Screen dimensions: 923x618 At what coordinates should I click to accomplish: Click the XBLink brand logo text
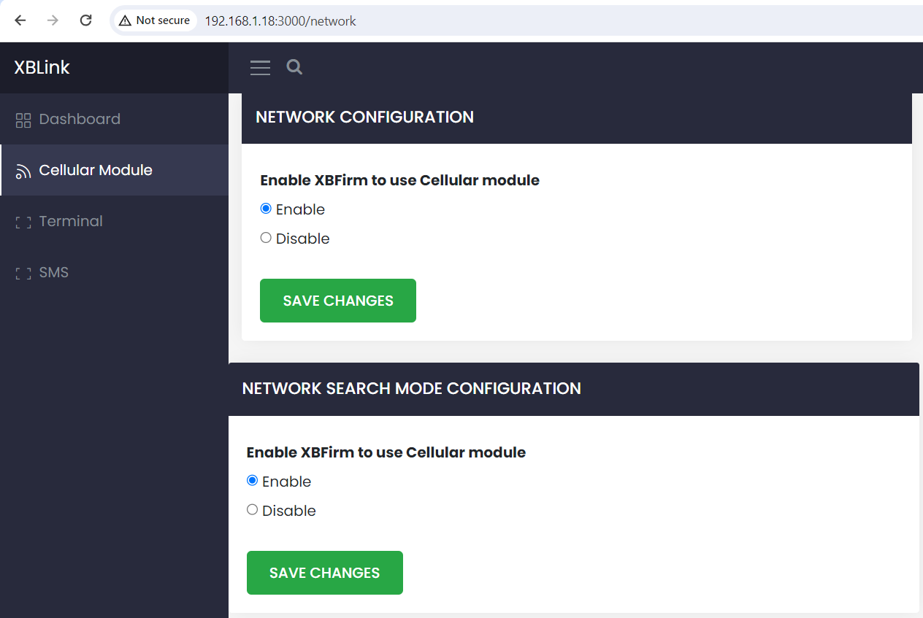click(42, 68)
